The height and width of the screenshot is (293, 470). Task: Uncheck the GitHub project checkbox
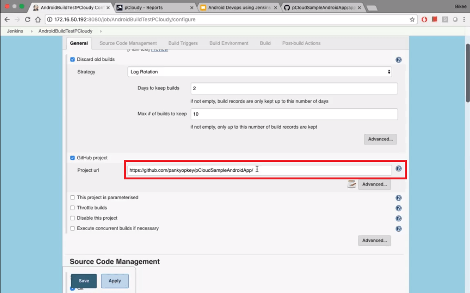click(72, 158)
